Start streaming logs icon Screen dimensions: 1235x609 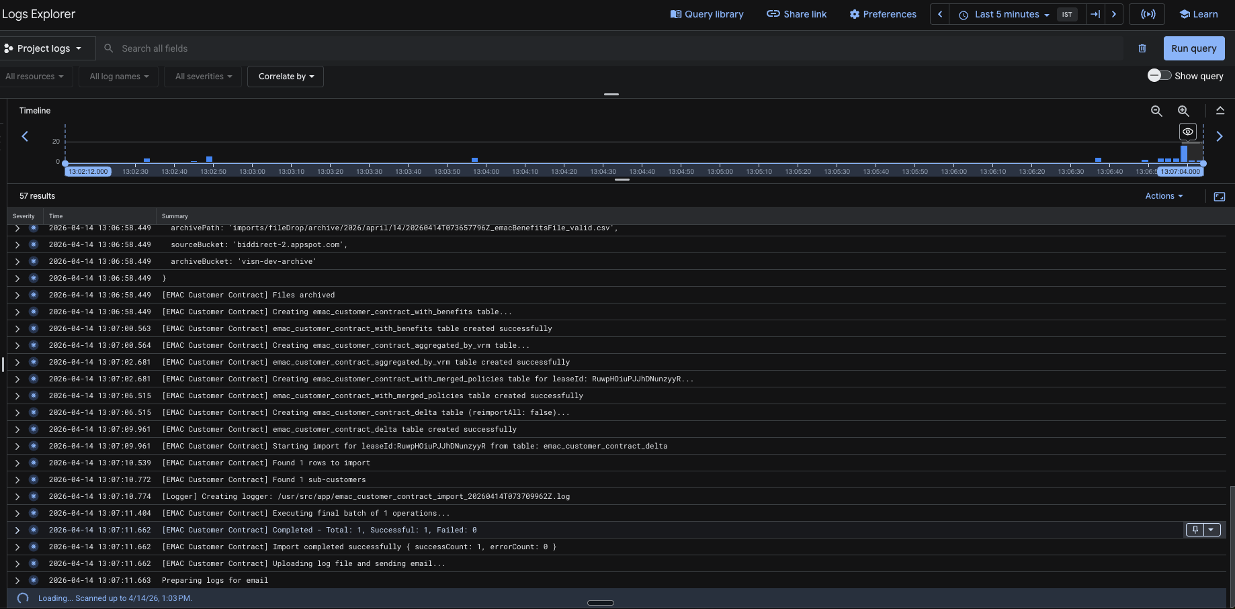pos(1148,14)
